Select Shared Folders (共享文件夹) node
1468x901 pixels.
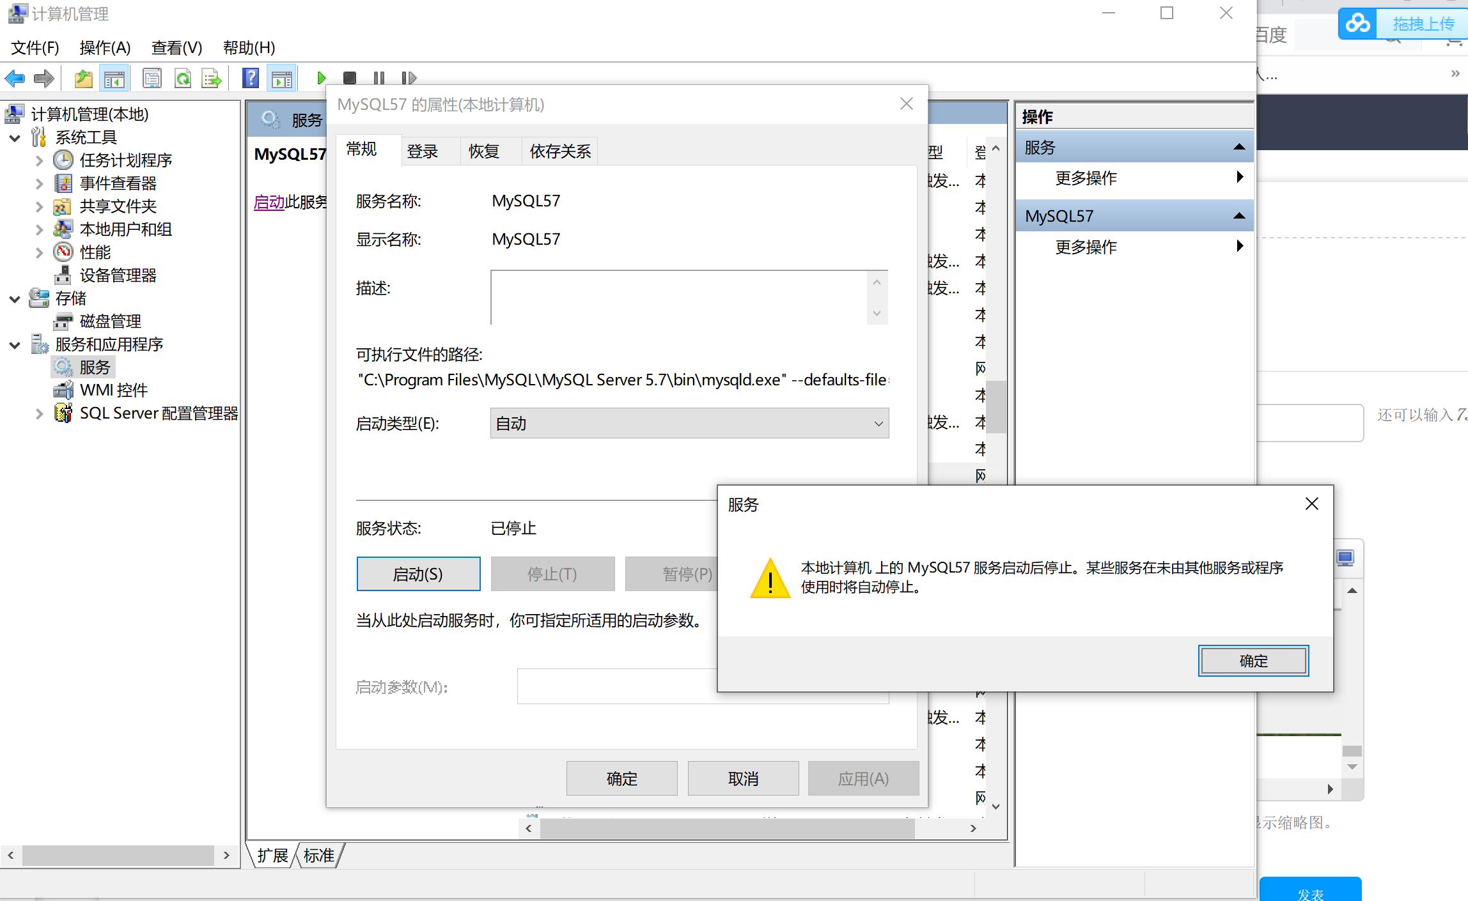point(118,206)
